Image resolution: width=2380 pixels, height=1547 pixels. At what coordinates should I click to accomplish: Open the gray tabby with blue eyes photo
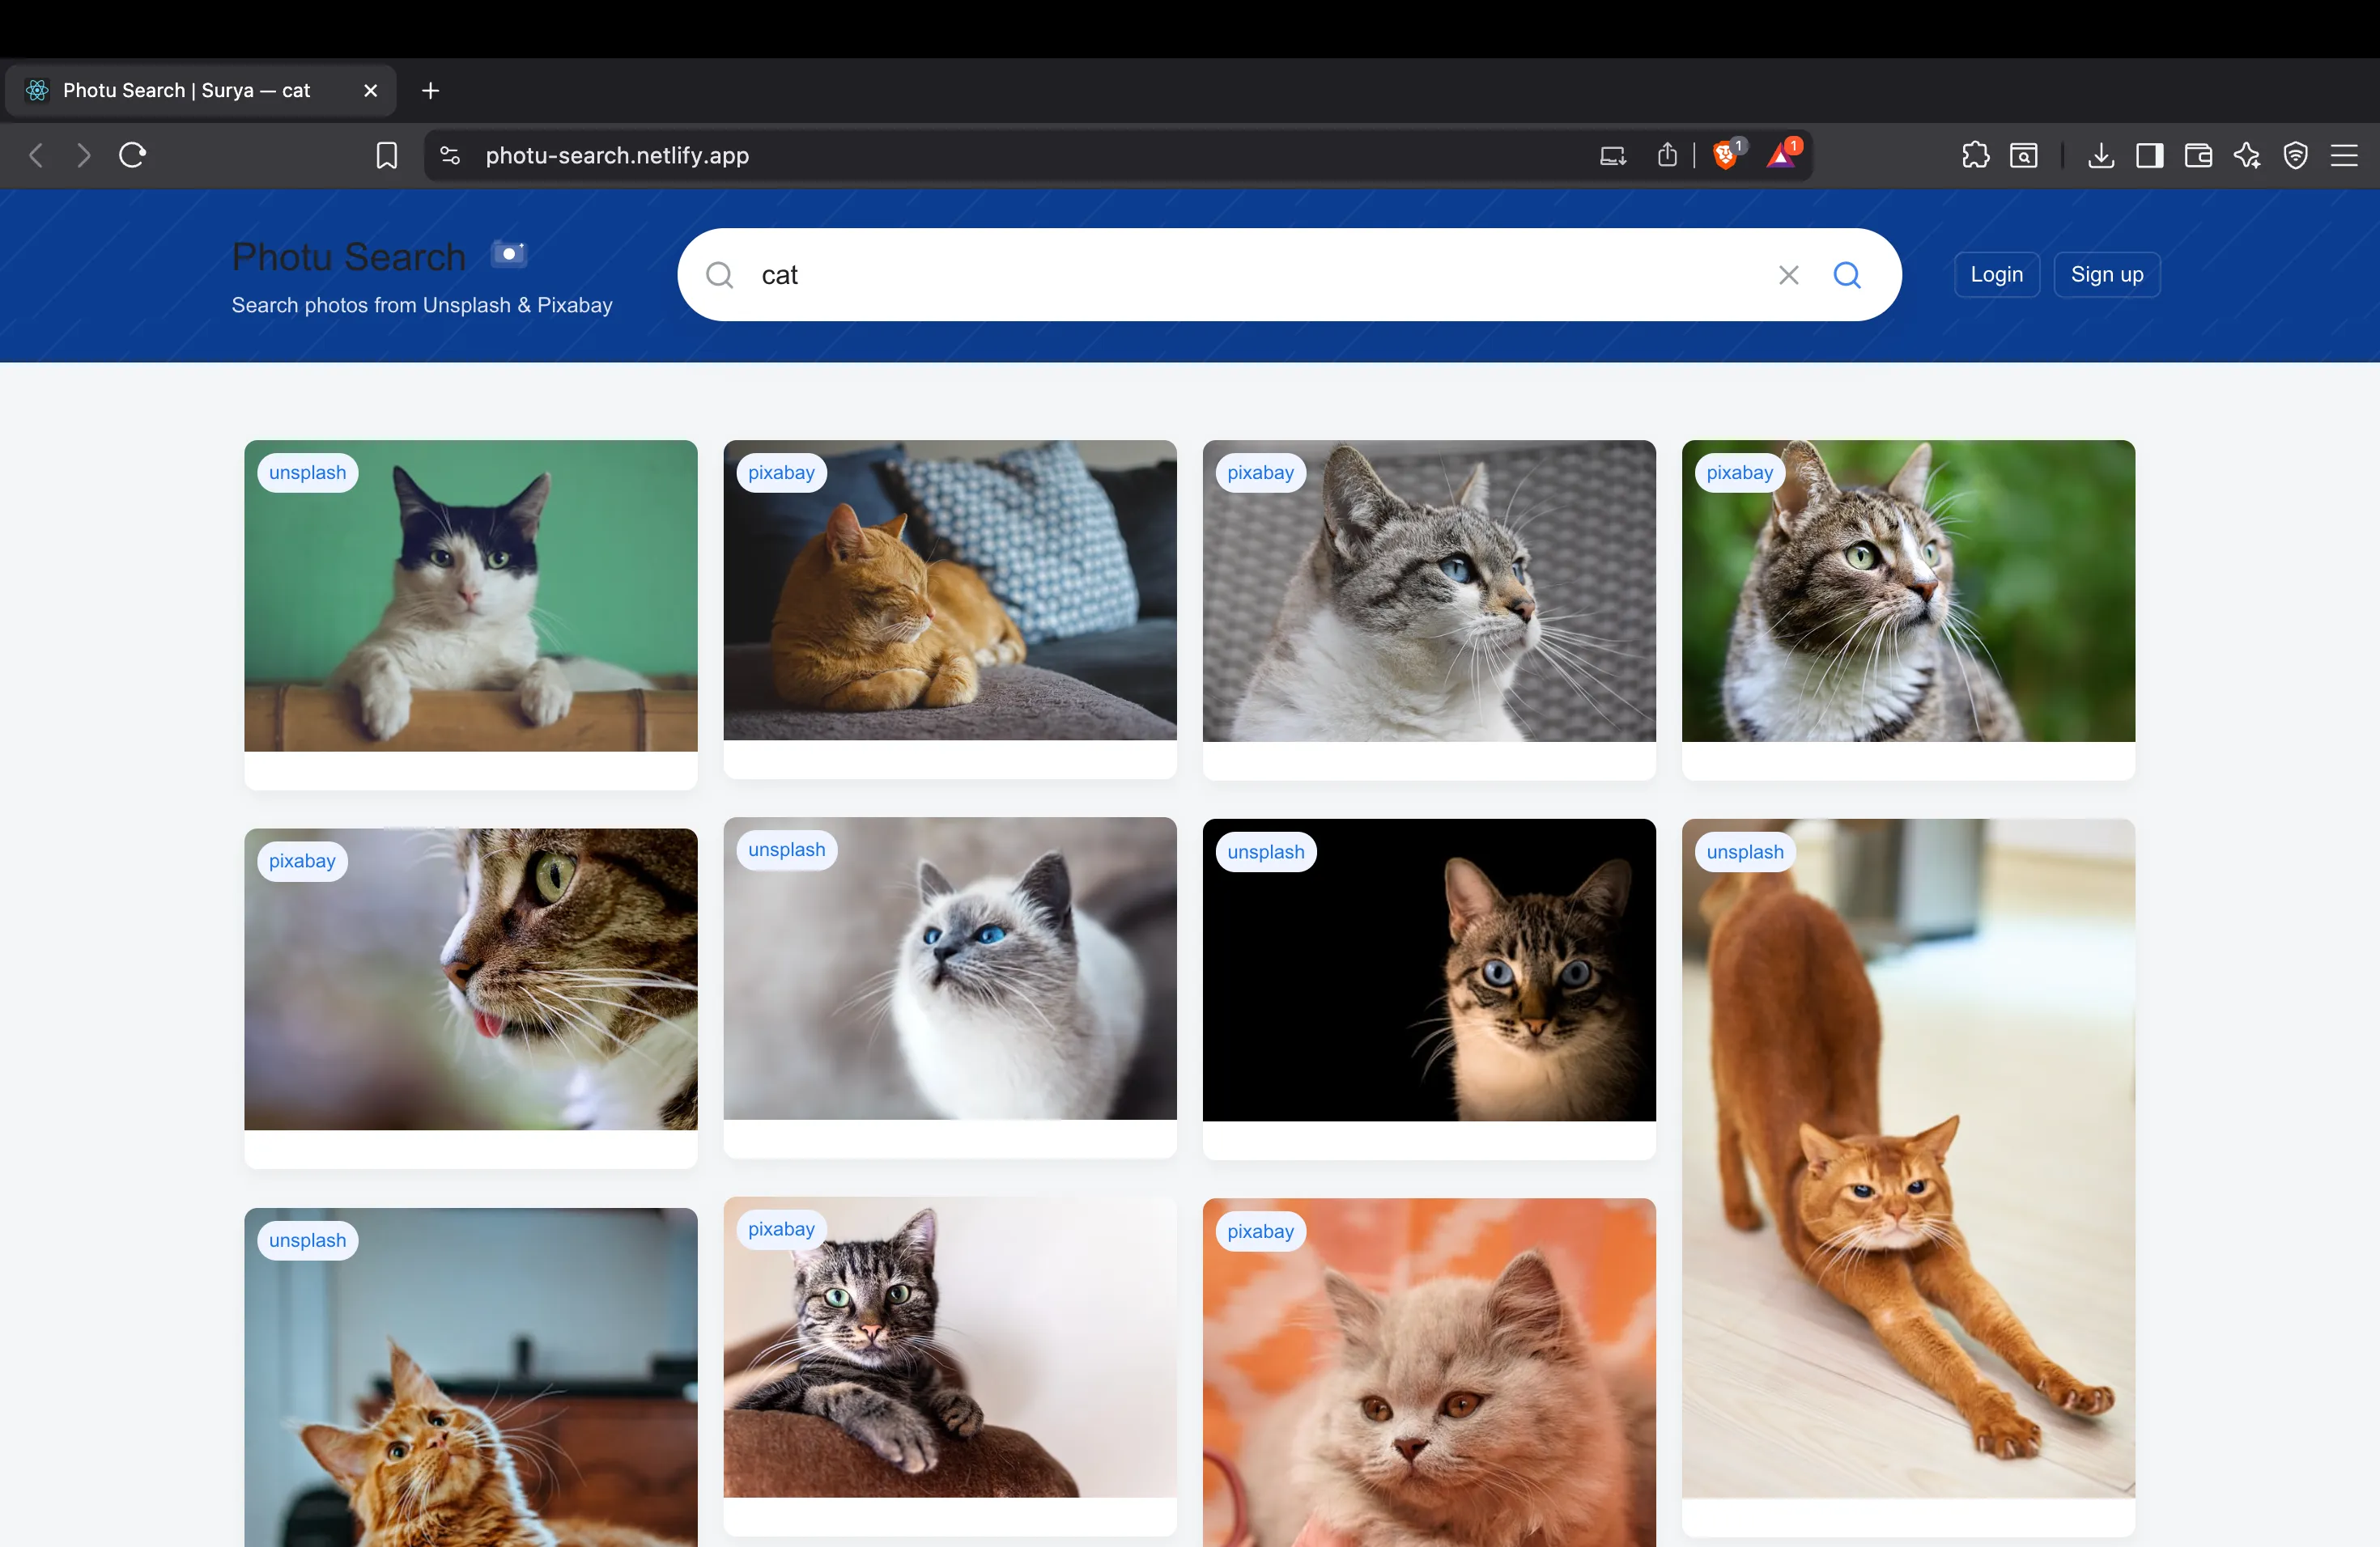pos(1429,591)
